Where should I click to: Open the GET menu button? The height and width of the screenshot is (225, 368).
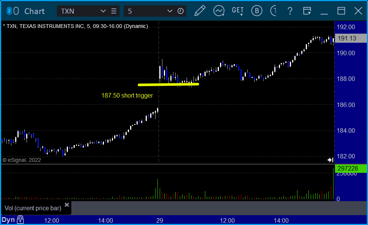[x=238, y=11]
